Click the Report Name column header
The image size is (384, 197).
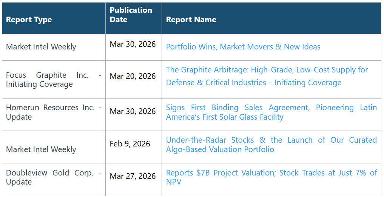pos(191,20)
